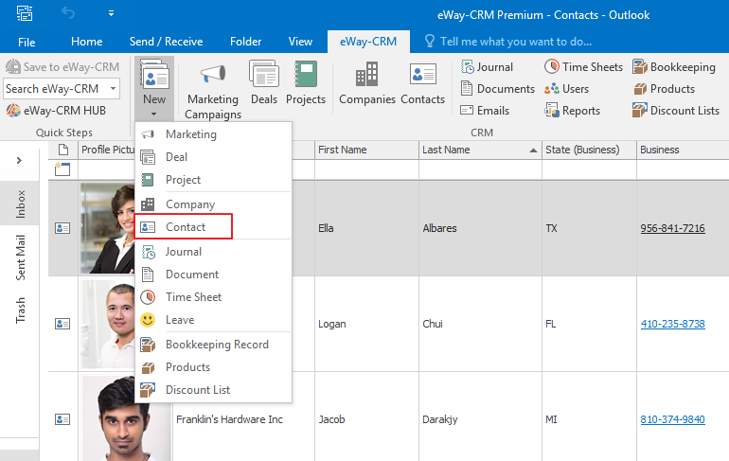Screen dimensions: 729x461
Task: Choose Deal from the New menu
Action: (213, 157)
